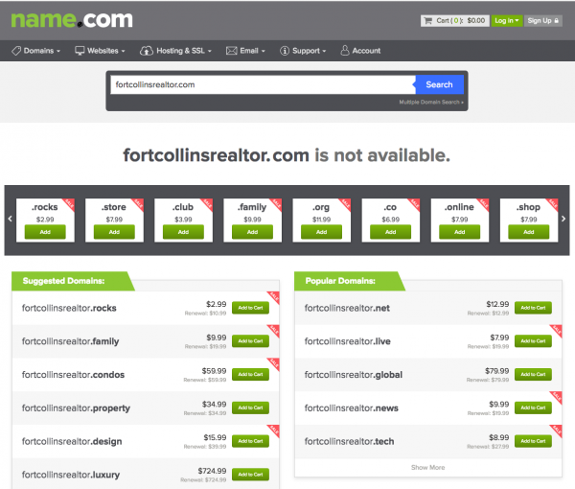Open the Domains menu
The height and width of the screenshot is (489, 575).
pos(36,51)
